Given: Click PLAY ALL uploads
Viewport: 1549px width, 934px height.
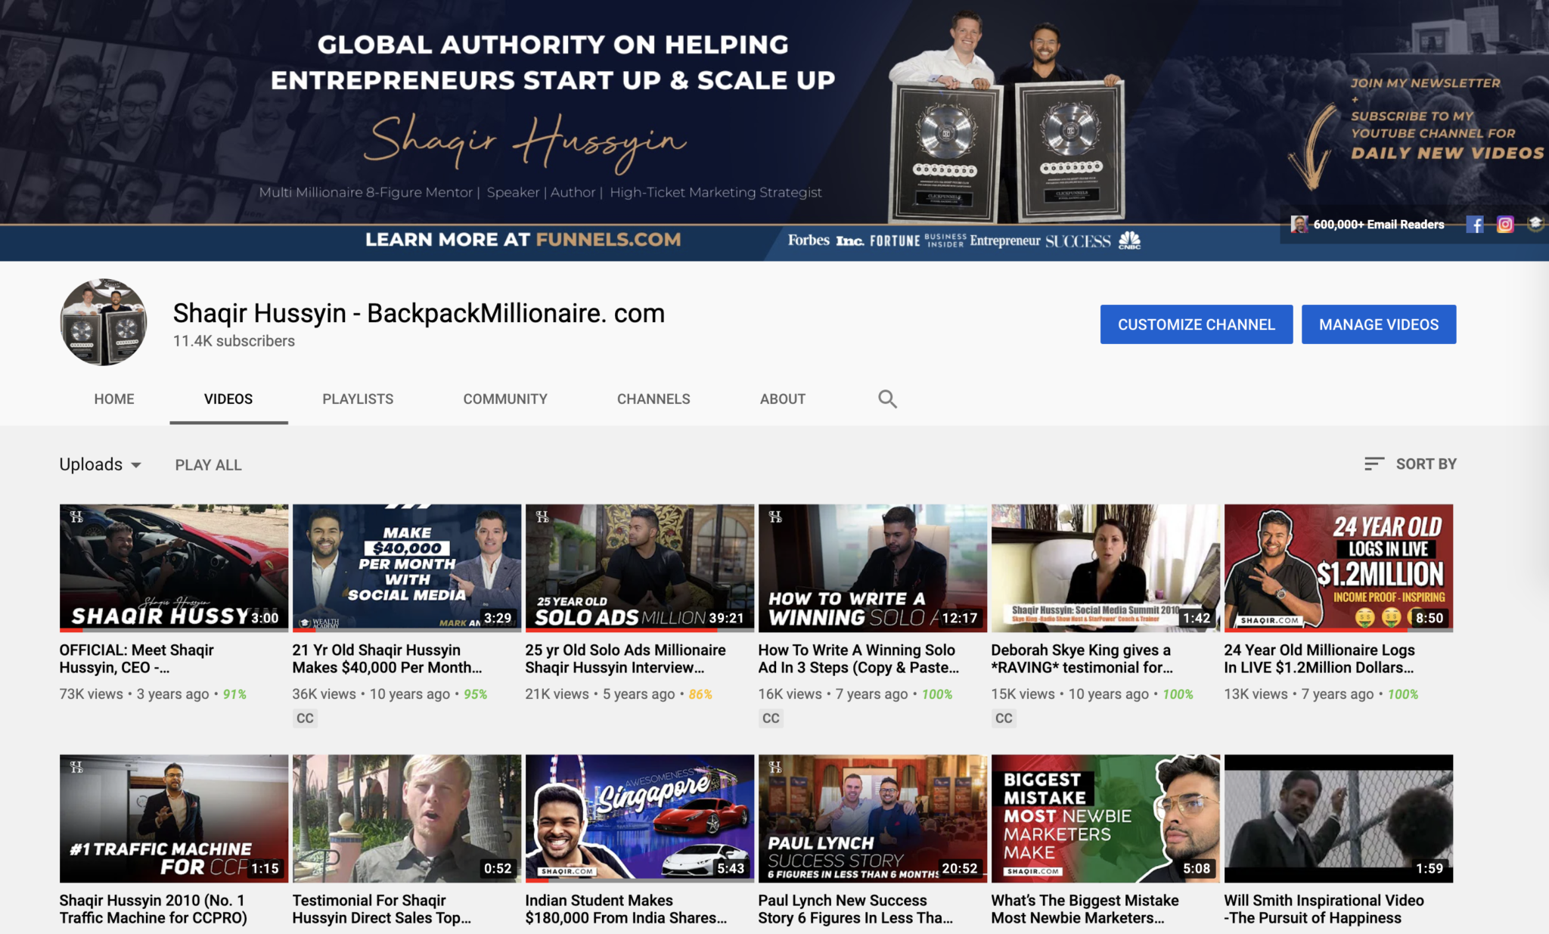Looking at the screenshot, I should (209, 465).
